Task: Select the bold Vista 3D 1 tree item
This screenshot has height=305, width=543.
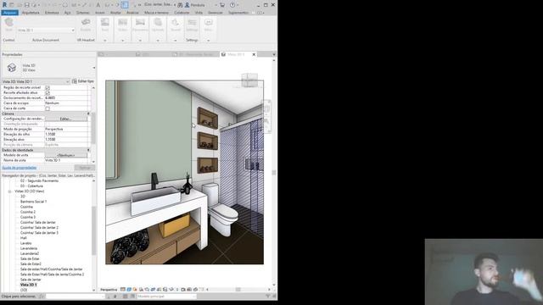Action: (28, 285)
